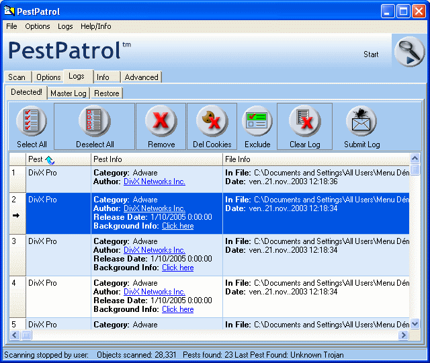Minimize the PestPatrol window
This screenshot has height=363, width=430.
tap(388, 11)
